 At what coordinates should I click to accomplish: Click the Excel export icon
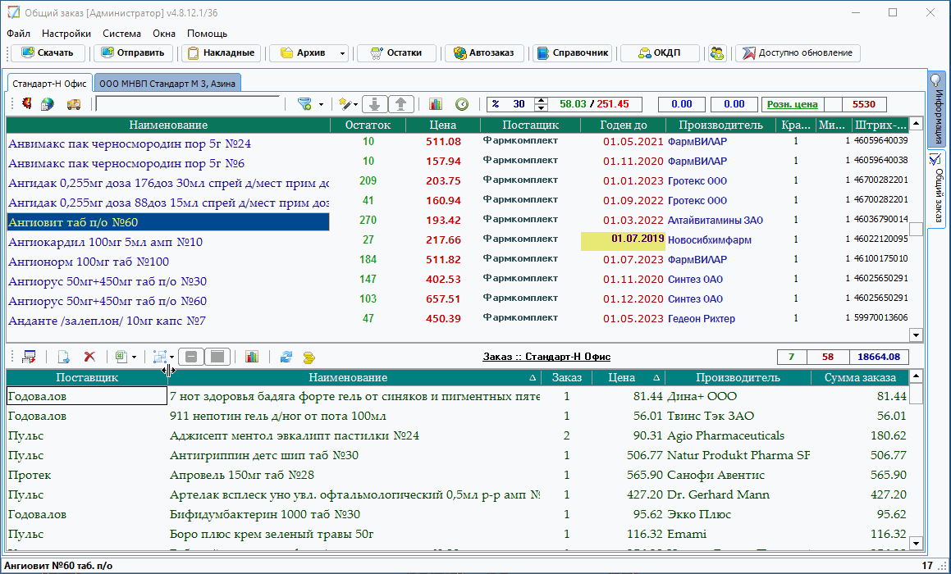[x=122, y=357]
